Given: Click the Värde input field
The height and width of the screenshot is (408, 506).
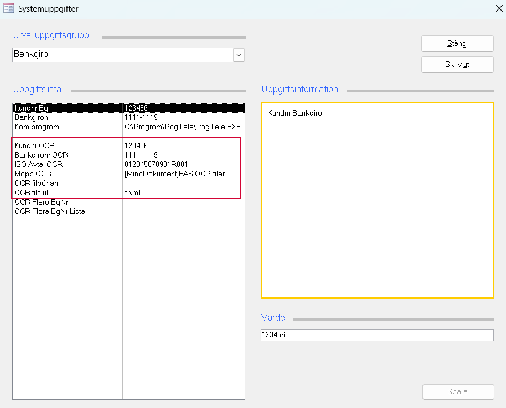Looking at the screenshot, I should (x=377, y=335).
